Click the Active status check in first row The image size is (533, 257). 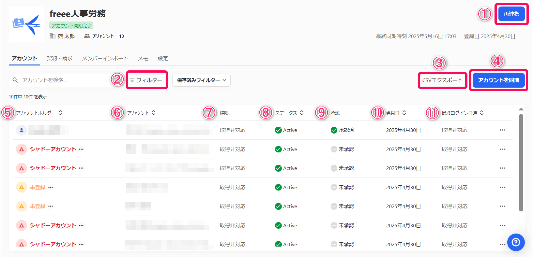[x=278, y=130]
